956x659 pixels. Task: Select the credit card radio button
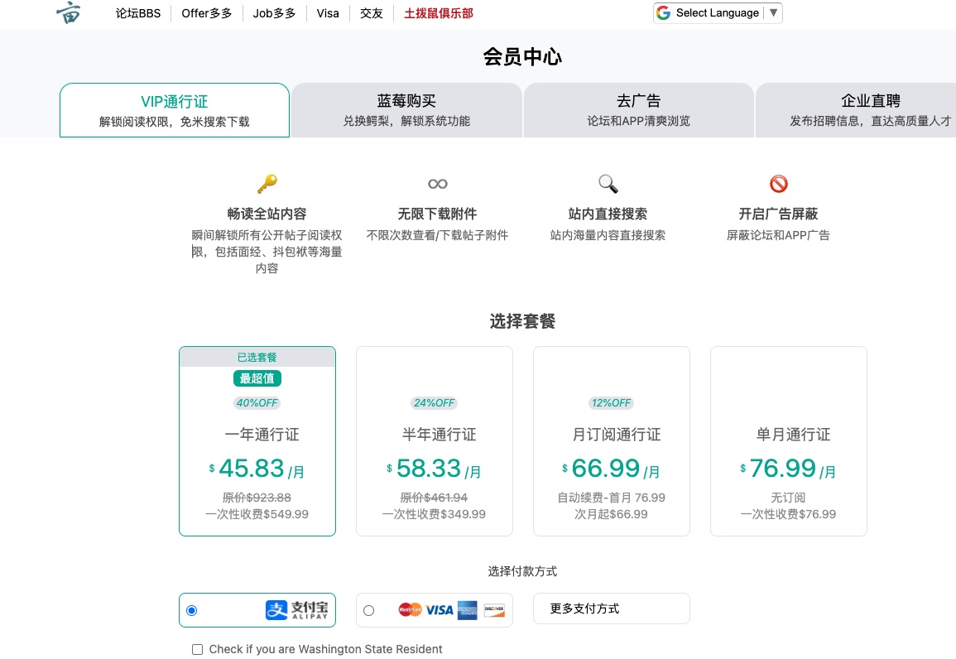(369, 610)
